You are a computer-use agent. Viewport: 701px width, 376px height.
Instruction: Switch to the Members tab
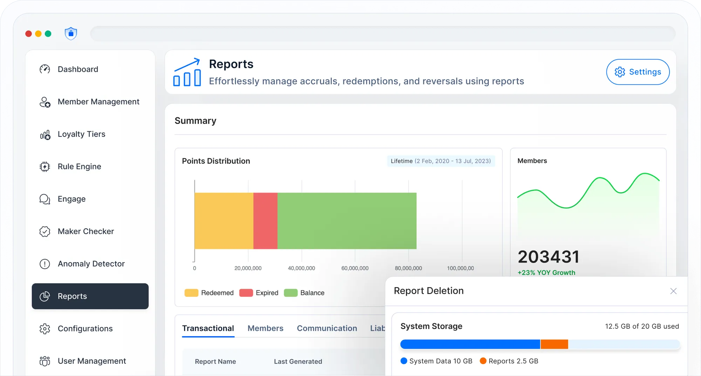click(265, 328)
